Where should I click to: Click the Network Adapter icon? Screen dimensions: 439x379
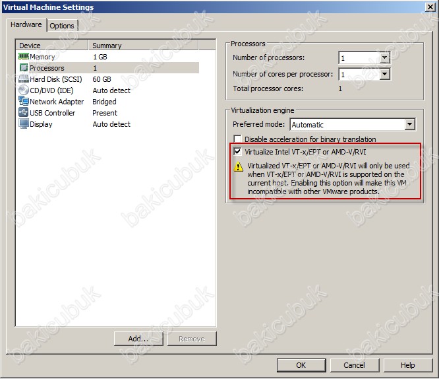click(24, 101)
